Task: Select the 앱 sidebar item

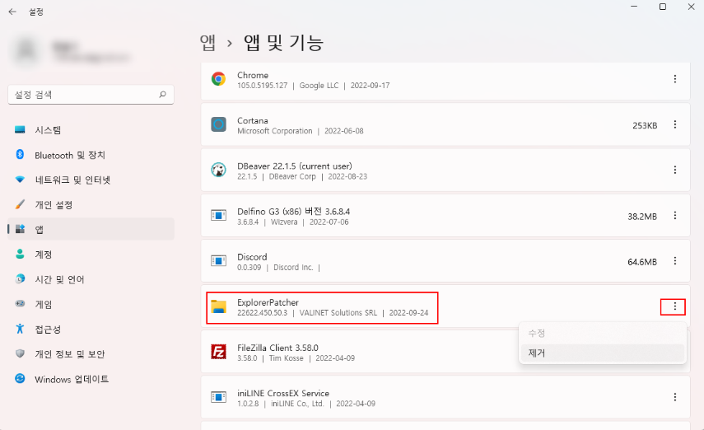Action: pyautogui.click(x=91, y=229)
